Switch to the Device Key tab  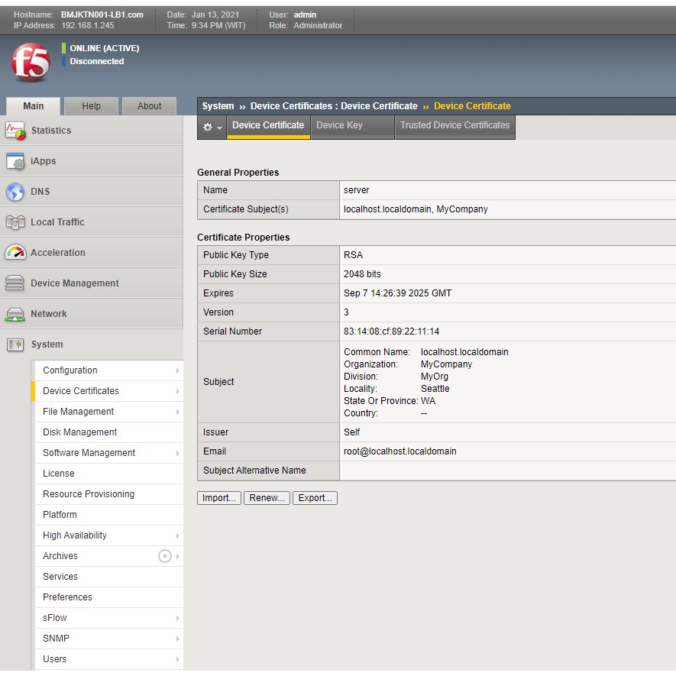pyautogui.click(x=339, y=125)
